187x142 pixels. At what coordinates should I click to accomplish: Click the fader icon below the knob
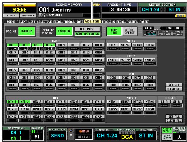pyautogui.click(x=71, y=137)
